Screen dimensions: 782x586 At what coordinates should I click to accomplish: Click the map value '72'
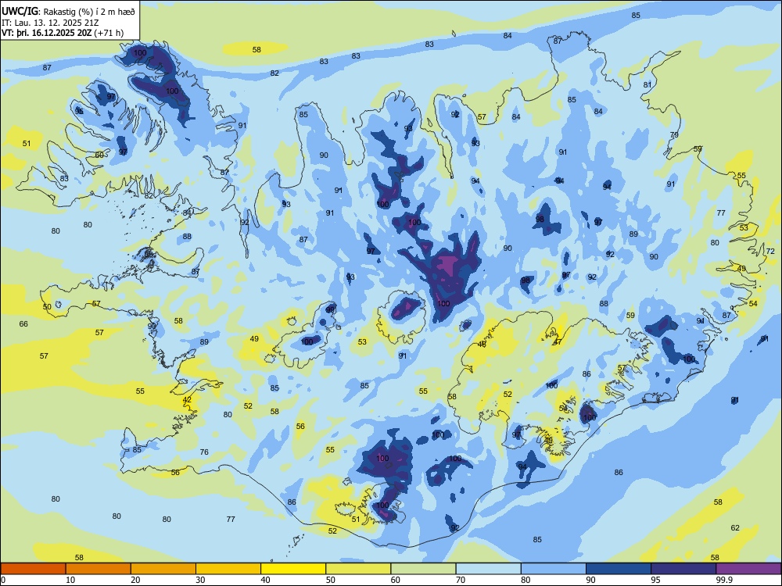tap(770, 251)
